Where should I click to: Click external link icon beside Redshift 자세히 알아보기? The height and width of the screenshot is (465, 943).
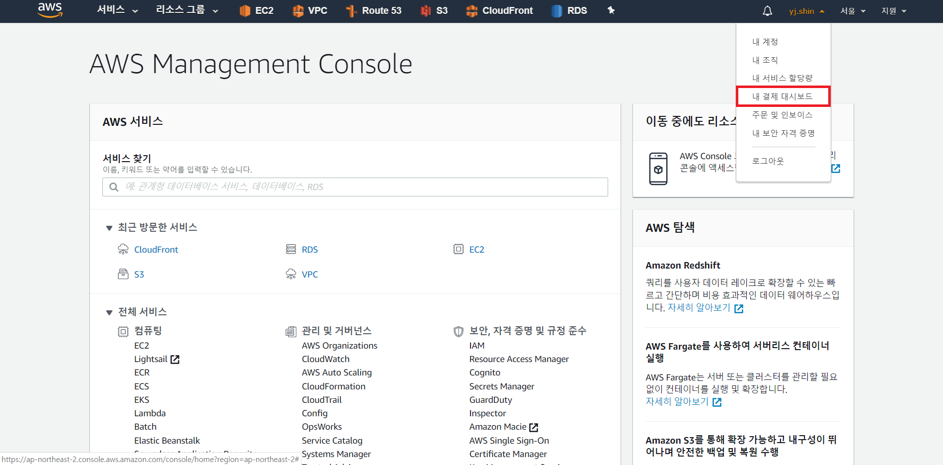click(x=739, y=308)
